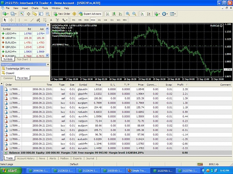Toggle chart Auto Scroll

(142, 14)
